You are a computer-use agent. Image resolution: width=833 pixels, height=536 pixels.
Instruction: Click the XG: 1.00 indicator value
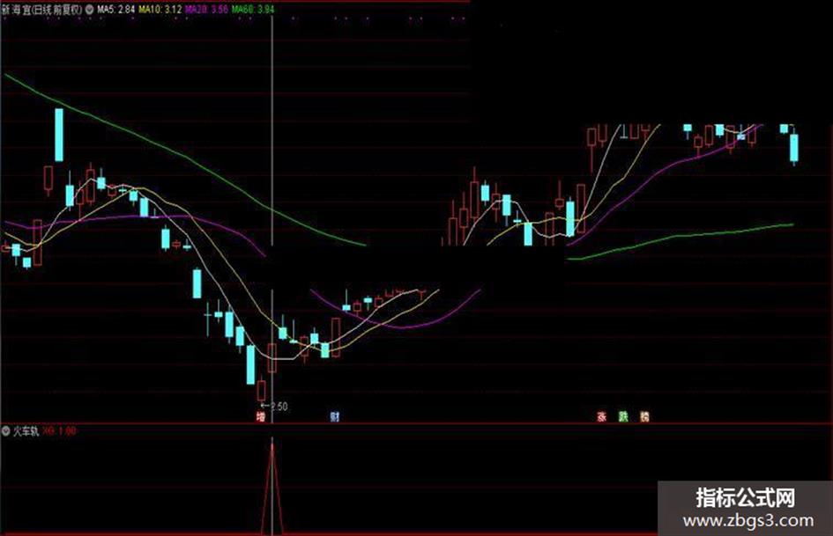point(59,431)
